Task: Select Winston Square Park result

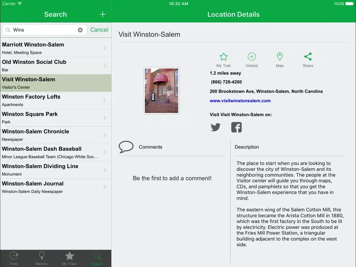Action: pyautogui.click(x=56, y=118)
